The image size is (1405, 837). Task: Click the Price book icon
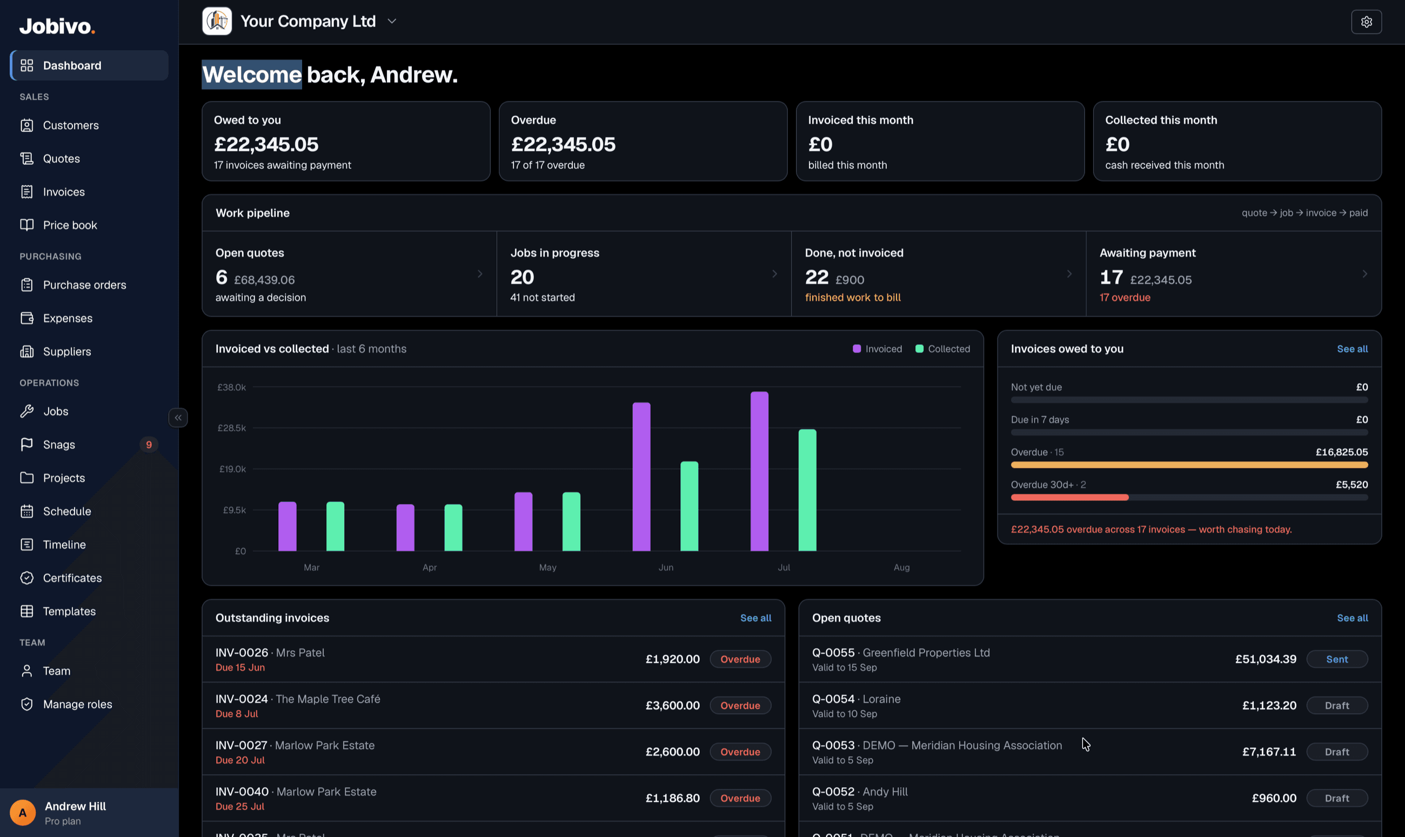tap(26, 225)
